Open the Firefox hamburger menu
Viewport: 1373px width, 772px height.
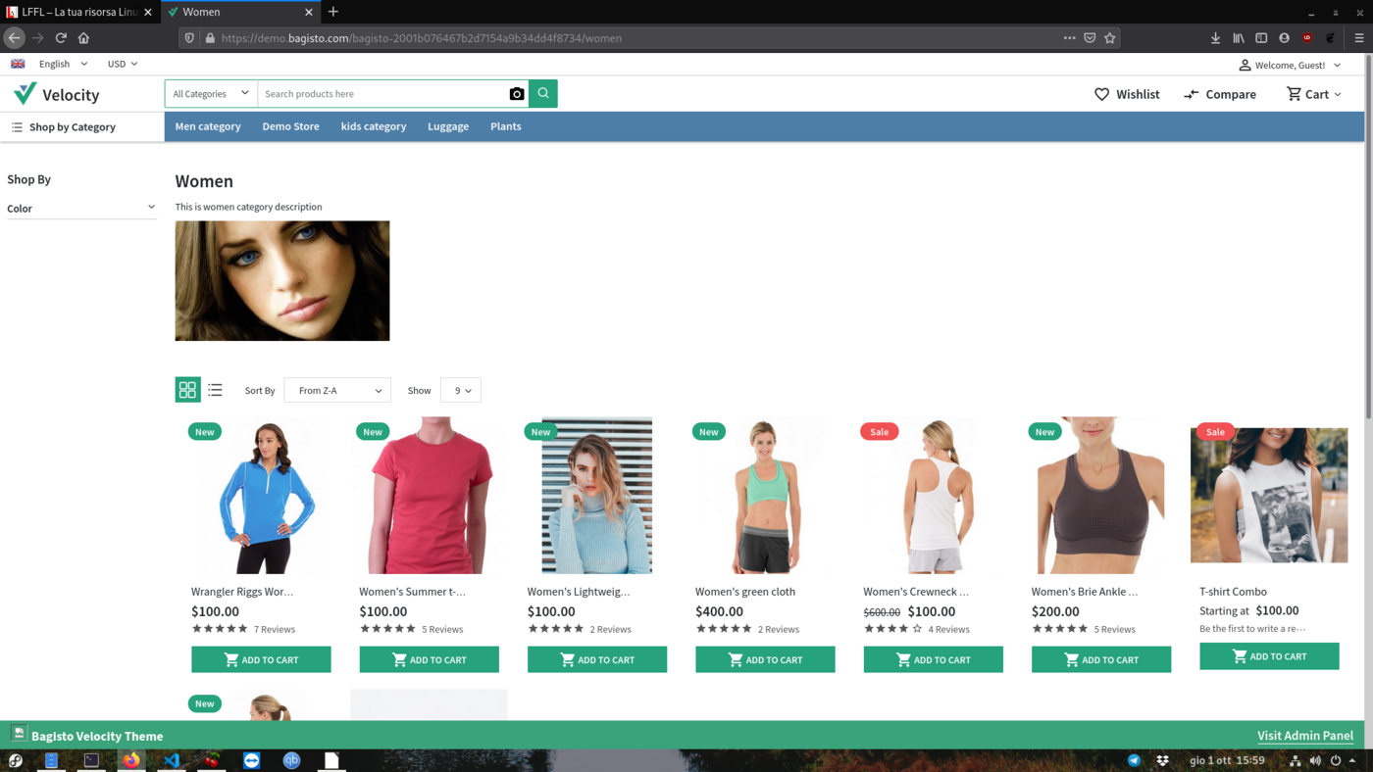(1359, 38)
